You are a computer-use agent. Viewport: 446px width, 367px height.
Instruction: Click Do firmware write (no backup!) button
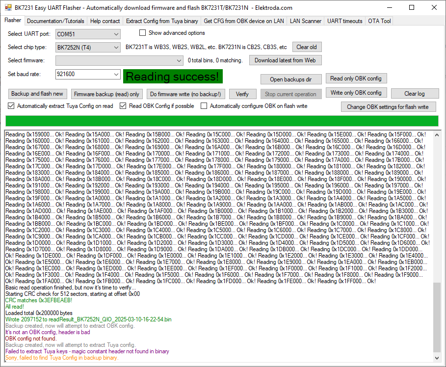185,94
